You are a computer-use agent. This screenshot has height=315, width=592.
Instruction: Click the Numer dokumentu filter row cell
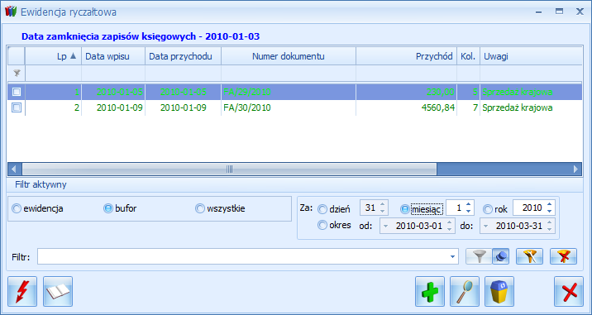click(x=289, y=74)
